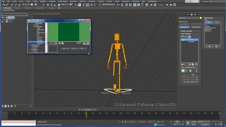This screenshot has width=226, height=127.
Task: Click the Set Key button
Action: (194, 125)
